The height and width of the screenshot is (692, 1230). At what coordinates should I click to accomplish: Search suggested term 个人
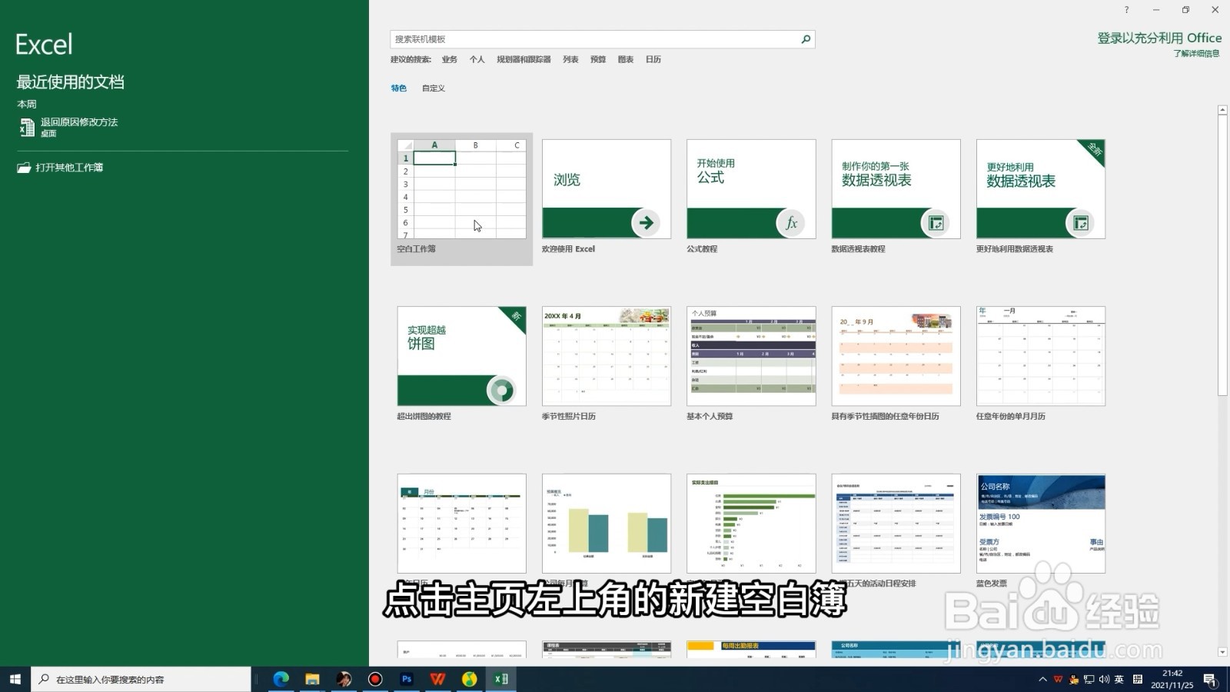click(477, 59)
